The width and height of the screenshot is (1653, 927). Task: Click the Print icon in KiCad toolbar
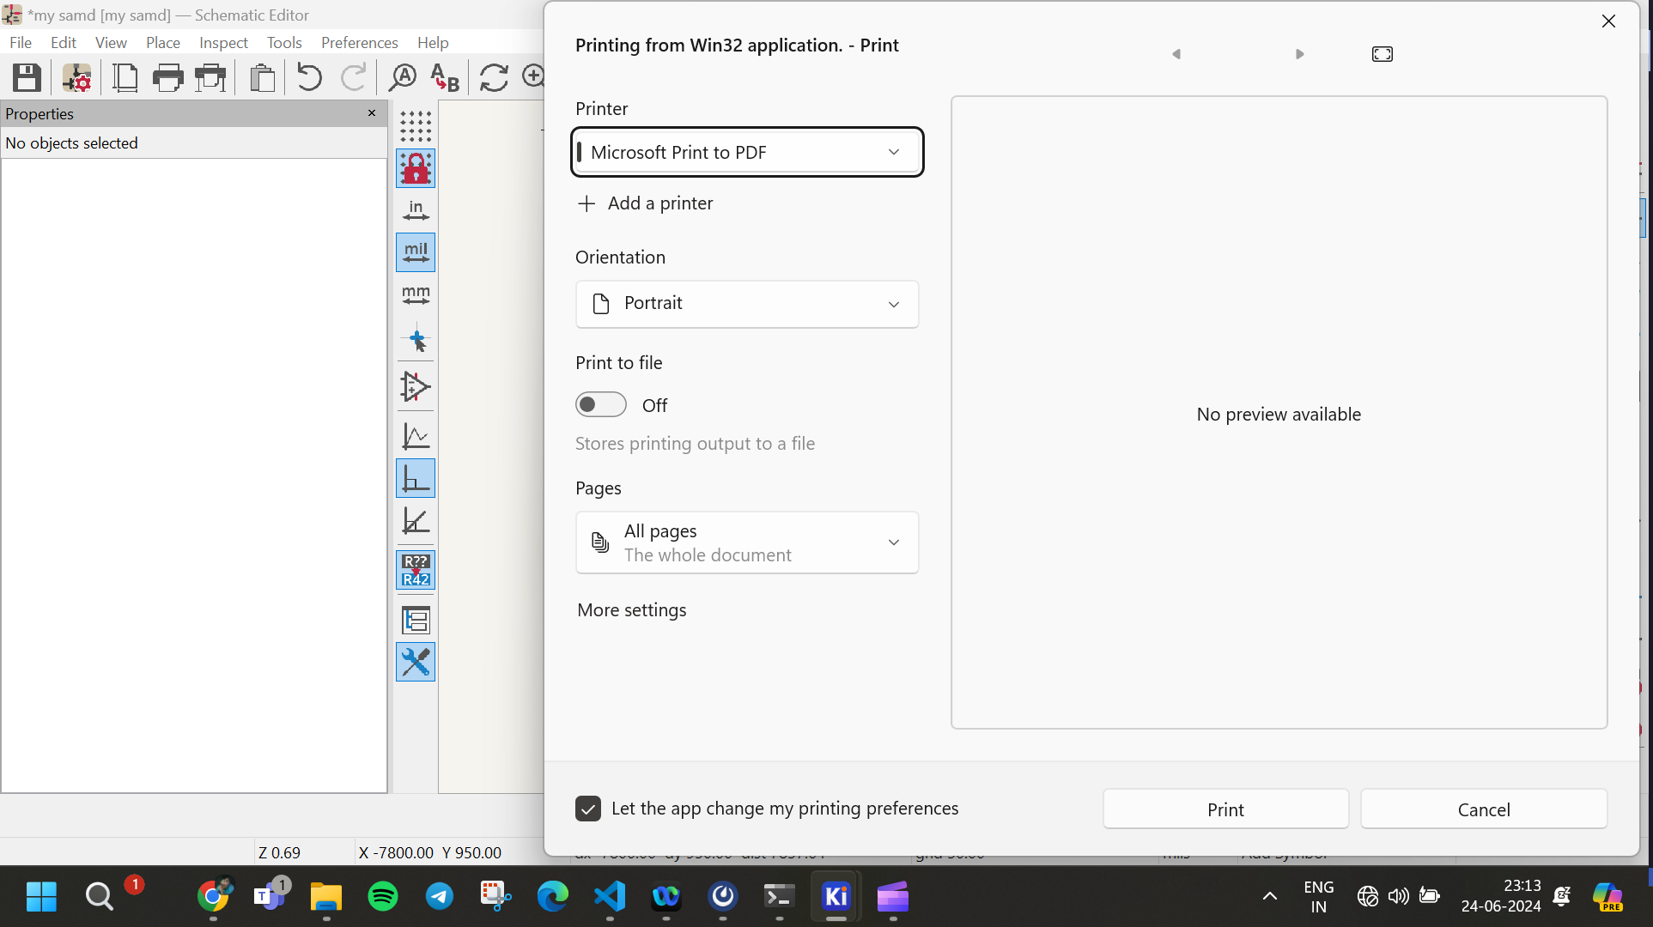coord(167,78)
